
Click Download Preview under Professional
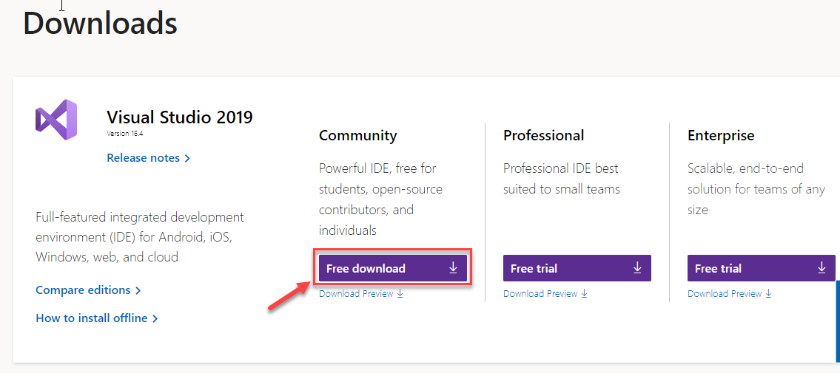[545, 294]
